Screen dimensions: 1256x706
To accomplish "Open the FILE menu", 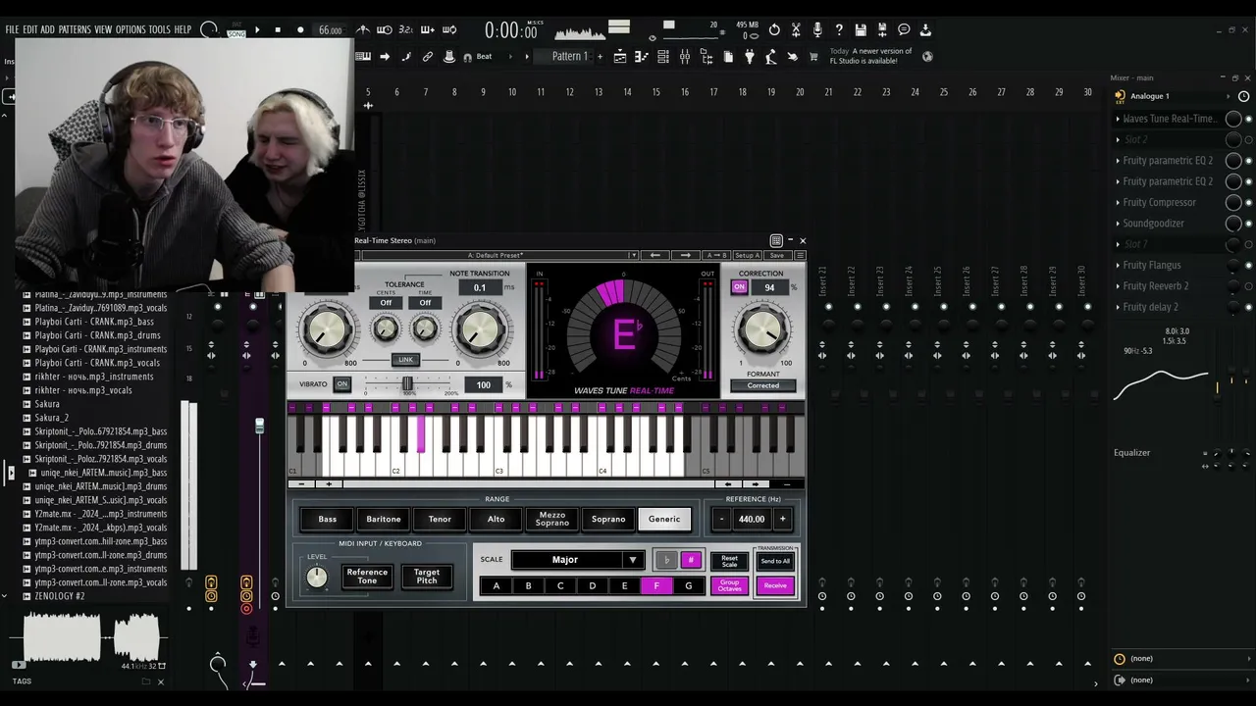I will (x=12, y=29).
